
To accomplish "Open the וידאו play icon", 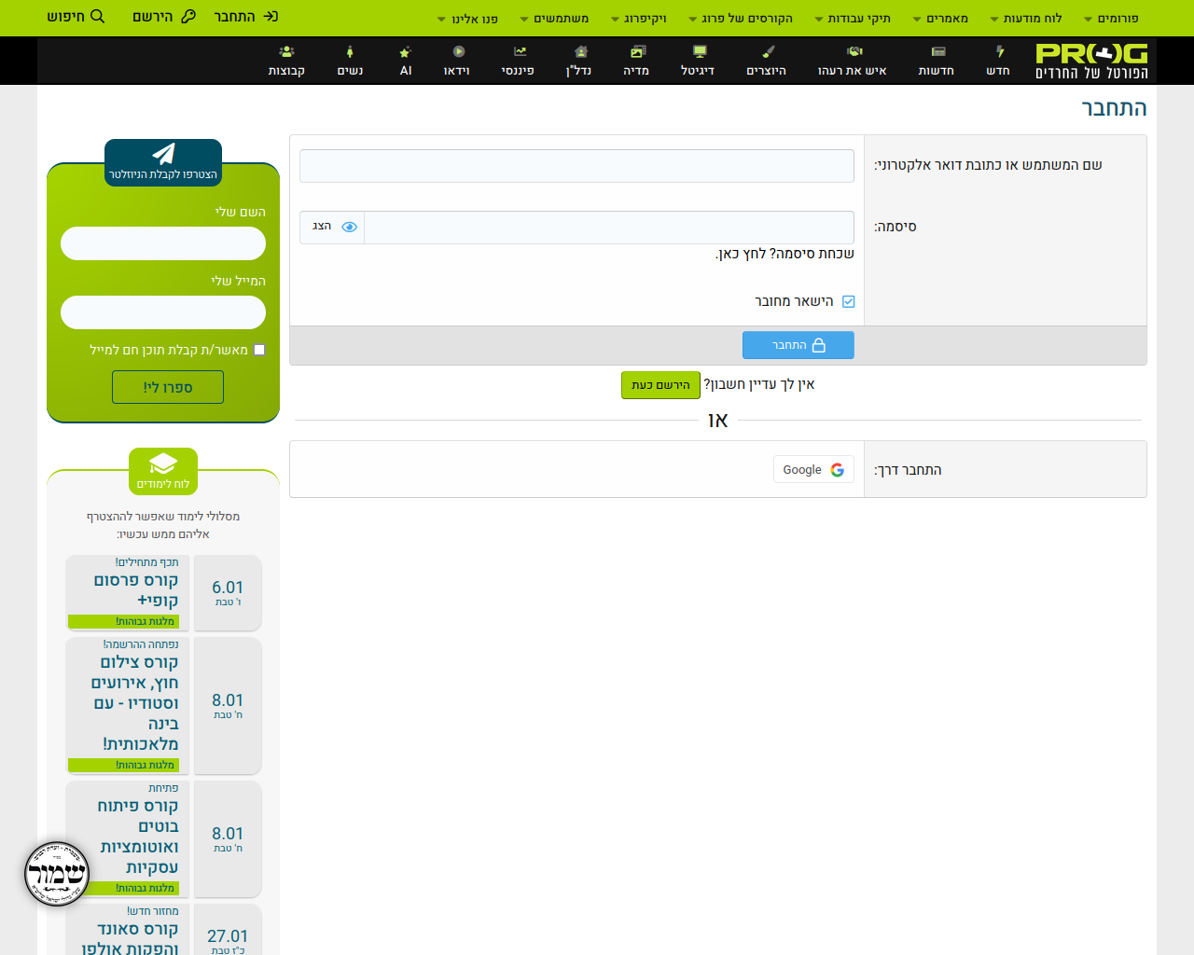I will [458, 52].
